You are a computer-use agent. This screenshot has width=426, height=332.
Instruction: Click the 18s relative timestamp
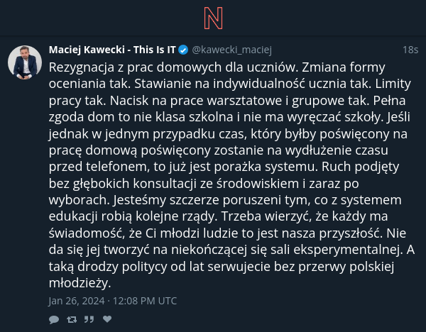tap(410, 50)
